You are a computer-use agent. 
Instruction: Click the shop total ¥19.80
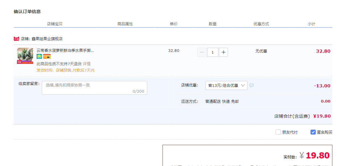pos(322,116)
